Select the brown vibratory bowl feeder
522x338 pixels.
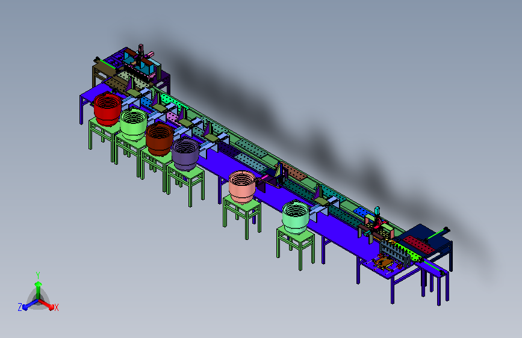pyautogui.click(x=160, y=139)
